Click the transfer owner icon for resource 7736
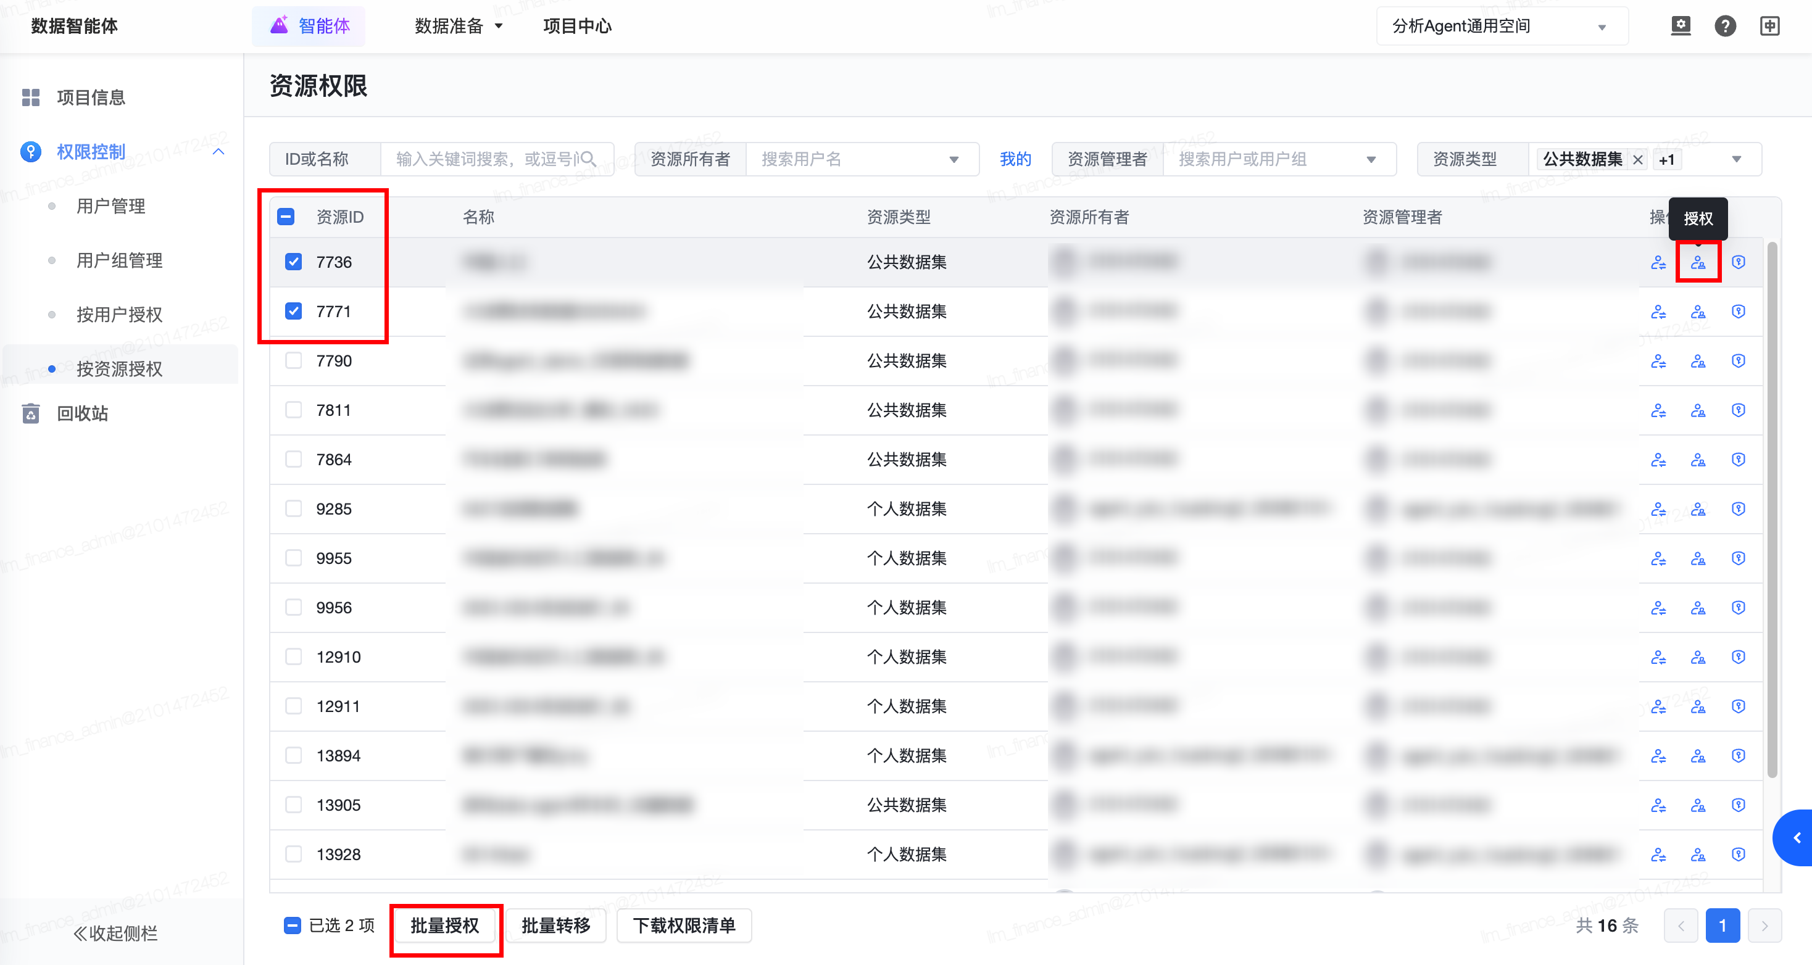 coord(1658,262)
